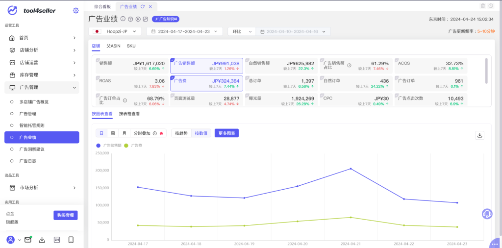Image resolution: width=502 pixels, height=248 pixels.
Task: Toggle the blue 广告销售额 legend series
Action: (108, 146)
